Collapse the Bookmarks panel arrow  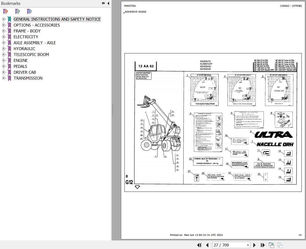[x=108, y=3]
